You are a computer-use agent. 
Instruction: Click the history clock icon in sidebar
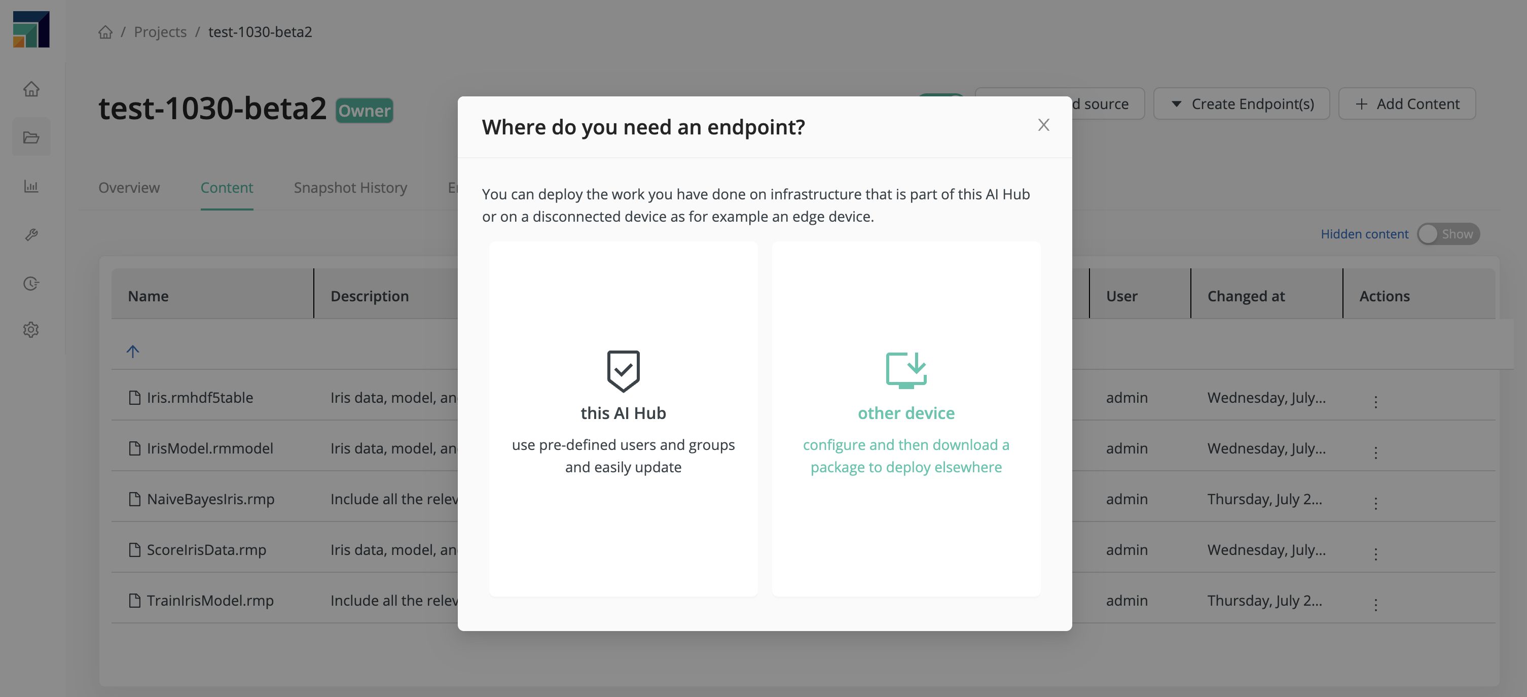(x=31, y=285)
